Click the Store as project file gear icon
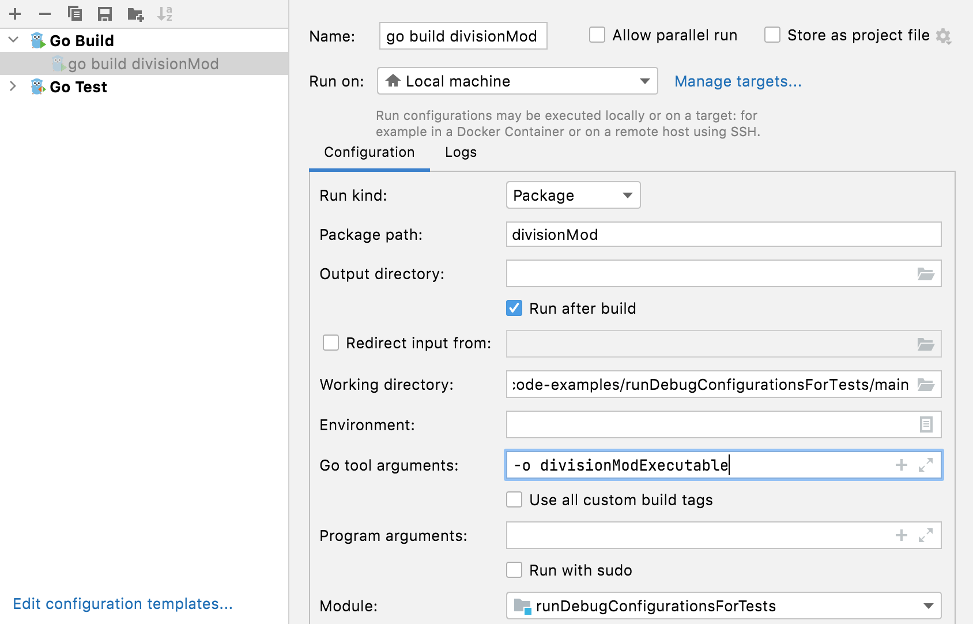Viewport: 973px width, 624px height. pyautogui.click(x=944, y=36)
